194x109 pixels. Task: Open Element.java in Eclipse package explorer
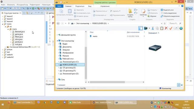[20, 31]
